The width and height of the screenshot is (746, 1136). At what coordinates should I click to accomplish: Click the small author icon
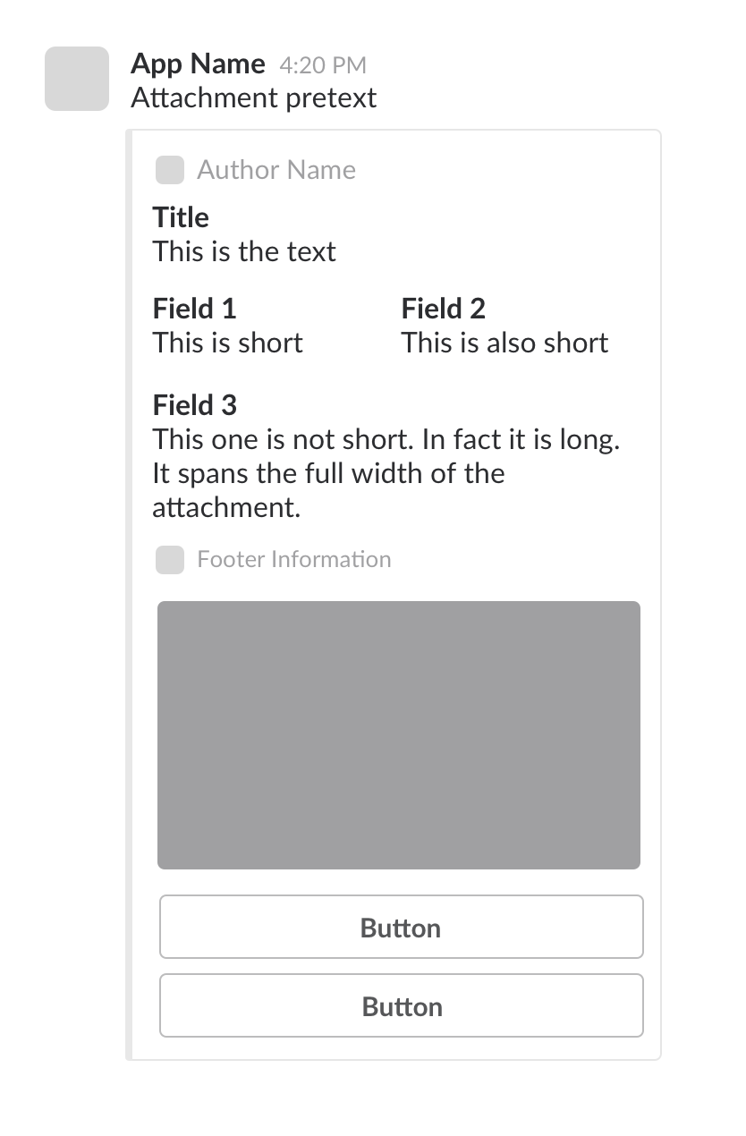[x=170, y=170]
